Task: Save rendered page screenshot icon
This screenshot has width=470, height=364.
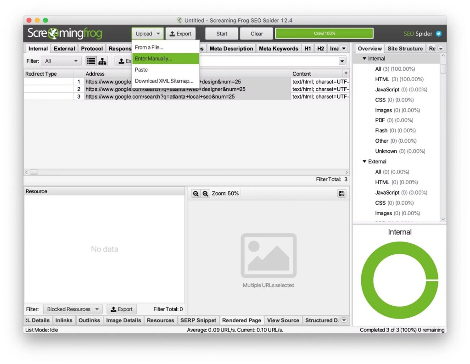Action: [x=341, y=194]
